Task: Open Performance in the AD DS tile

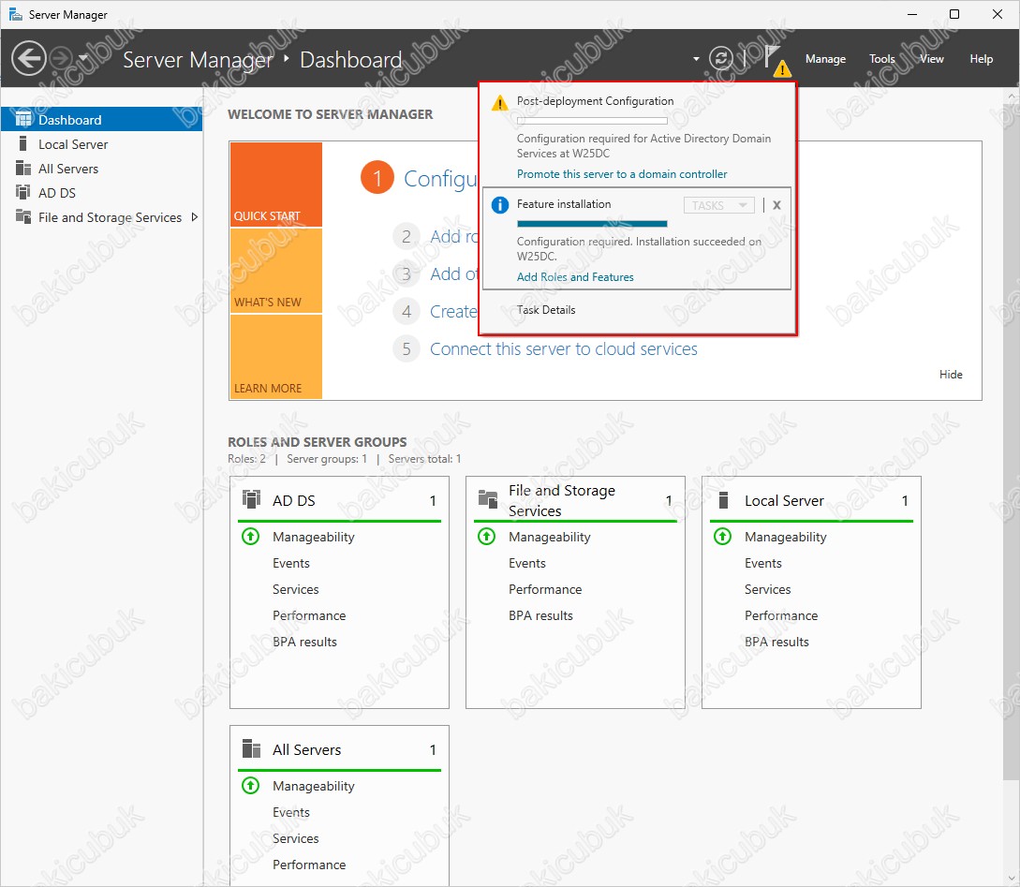Action: [309, 615]
